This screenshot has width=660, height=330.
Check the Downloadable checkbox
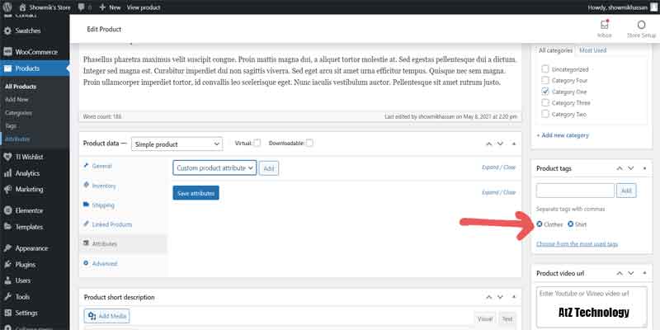coord(309,144)
